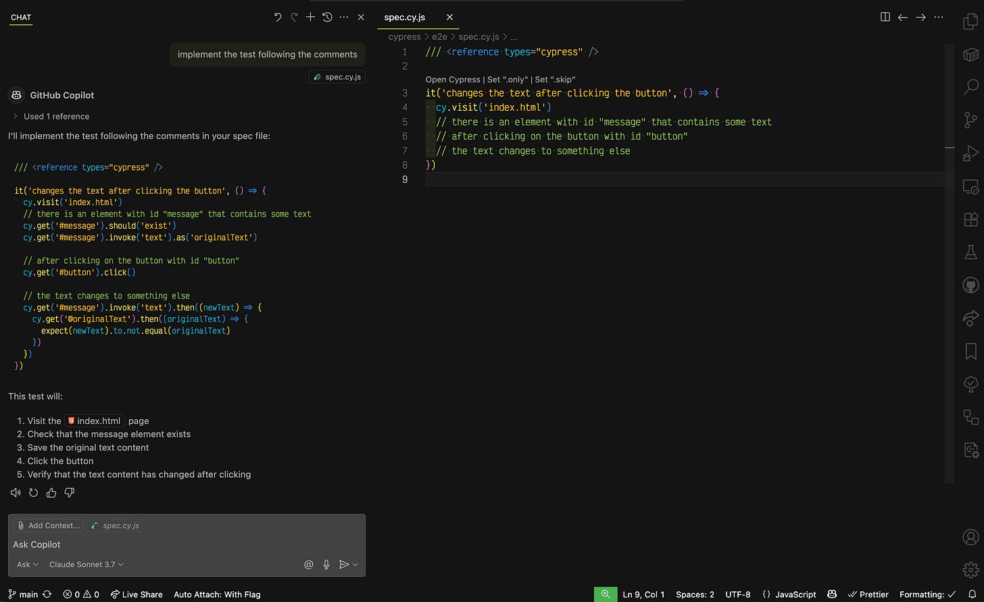
Task: Open problems errors and warnings indicator
Action: (81, 595)
